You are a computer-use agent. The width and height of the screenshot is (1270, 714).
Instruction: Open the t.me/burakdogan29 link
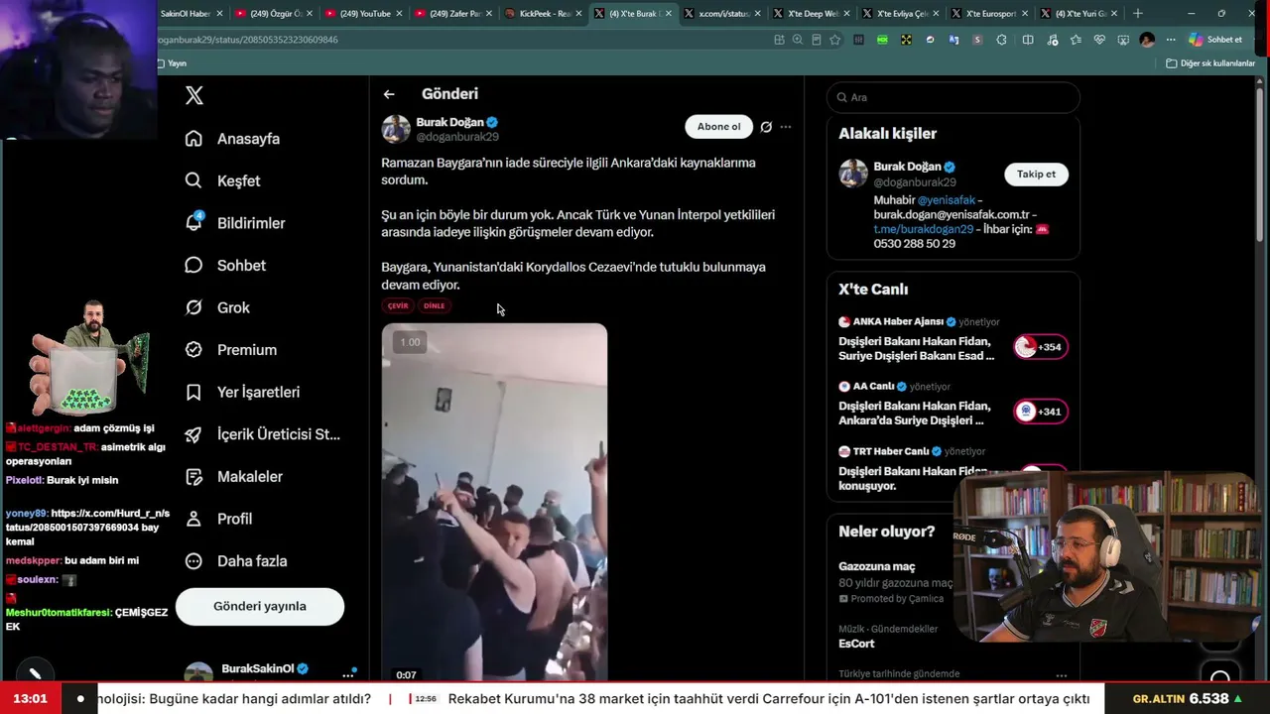[924, 229]
